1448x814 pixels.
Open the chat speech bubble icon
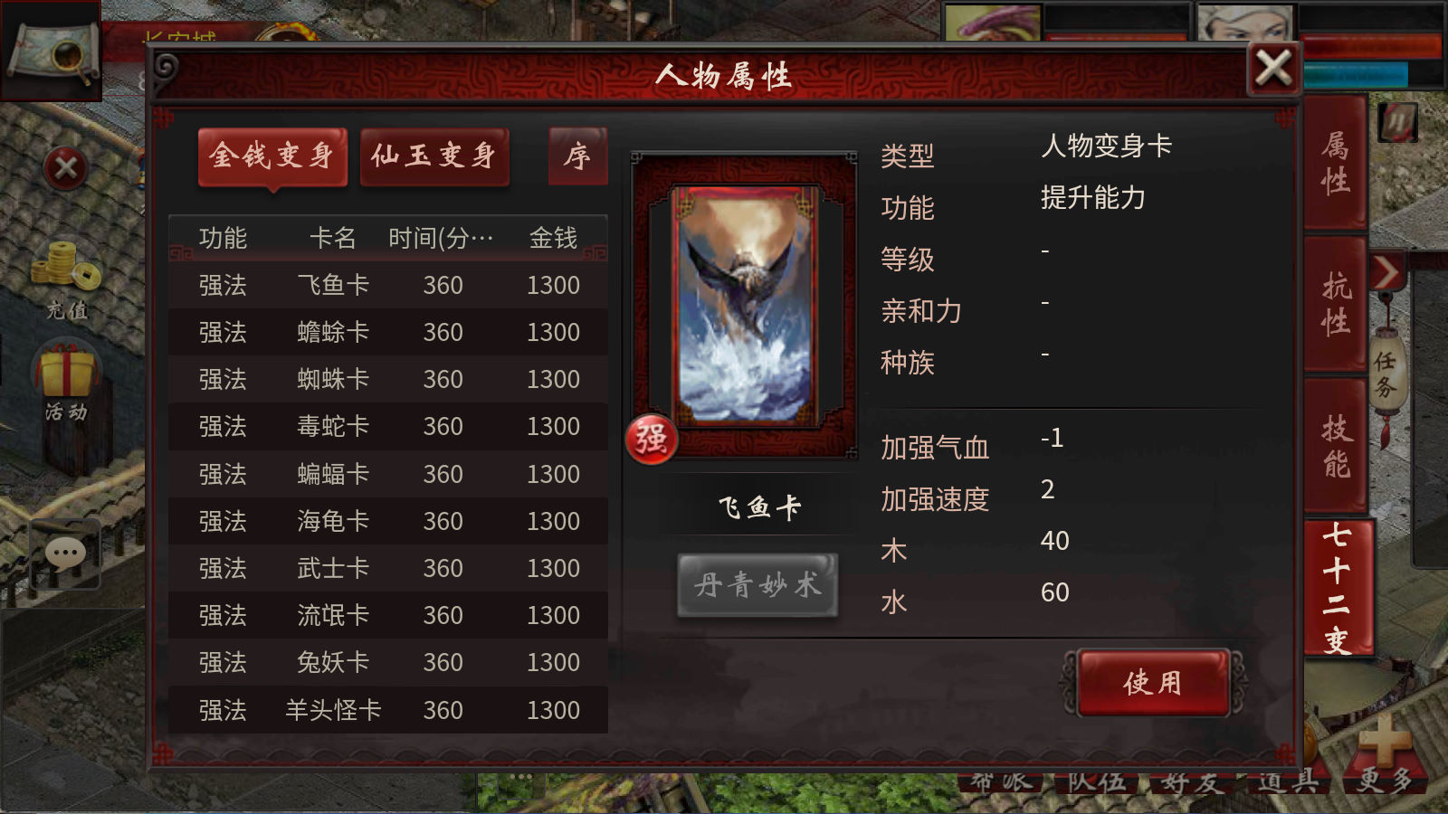[65, 553]
